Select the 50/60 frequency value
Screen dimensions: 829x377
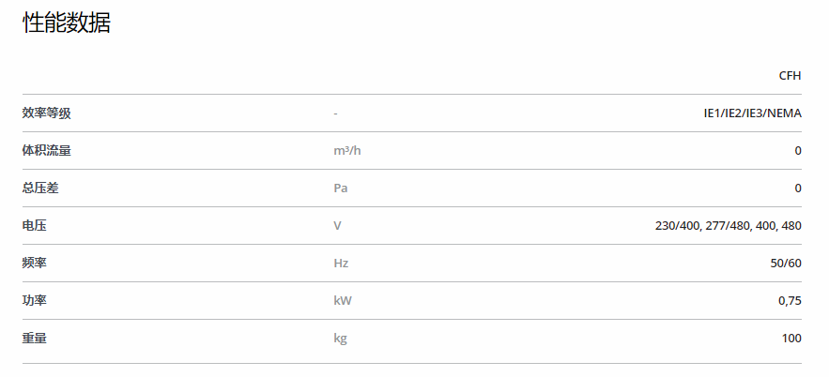[786, 263]
